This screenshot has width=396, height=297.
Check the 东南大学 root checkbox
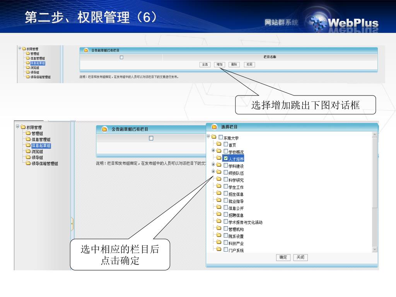pyautogui.click(x=221, y=137)
